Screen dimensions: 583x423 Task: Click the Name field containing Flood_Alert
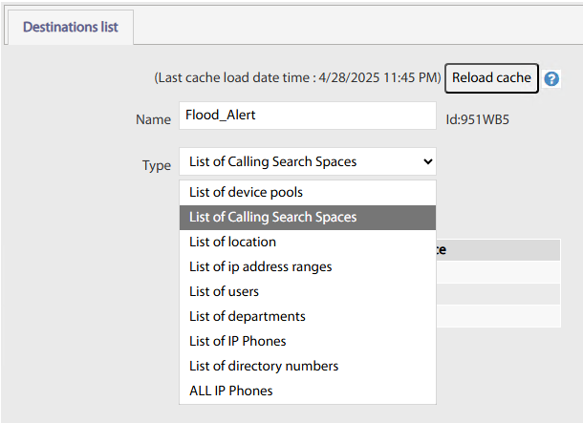[x=307, y=116]
